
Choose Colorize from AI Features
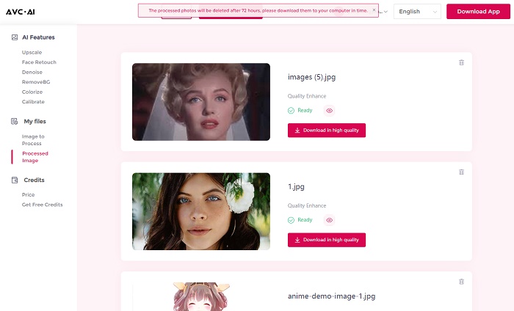(x=32, y=92)
